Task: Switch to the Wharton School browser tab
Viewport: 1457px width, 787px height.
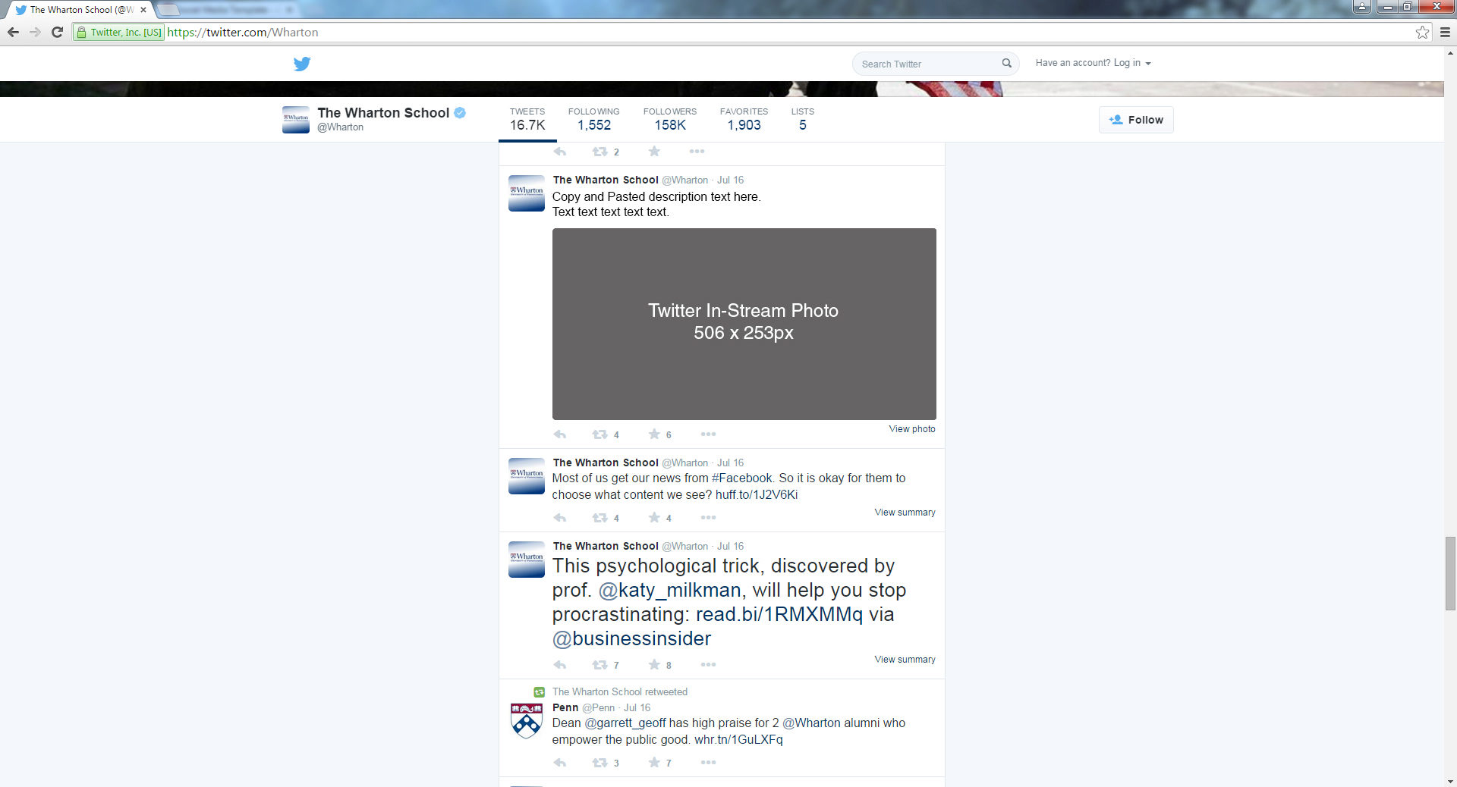Action: coord(80,10)
